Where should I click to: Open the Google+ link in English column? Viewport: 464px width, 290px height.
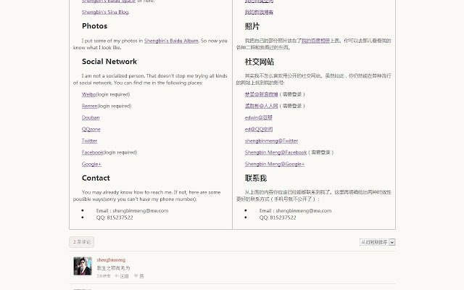pos(91,164)
